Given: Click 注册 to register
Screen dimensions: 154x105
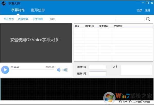Looking at the screenshot, I should coord(147,10).
